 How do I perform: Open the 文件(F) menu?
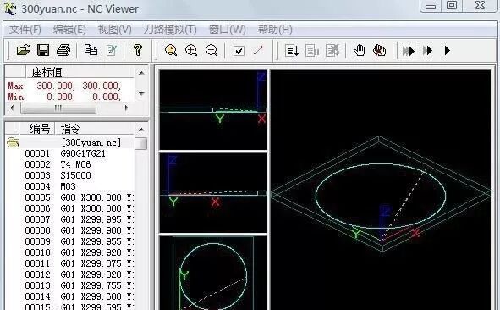pos(25,30)
